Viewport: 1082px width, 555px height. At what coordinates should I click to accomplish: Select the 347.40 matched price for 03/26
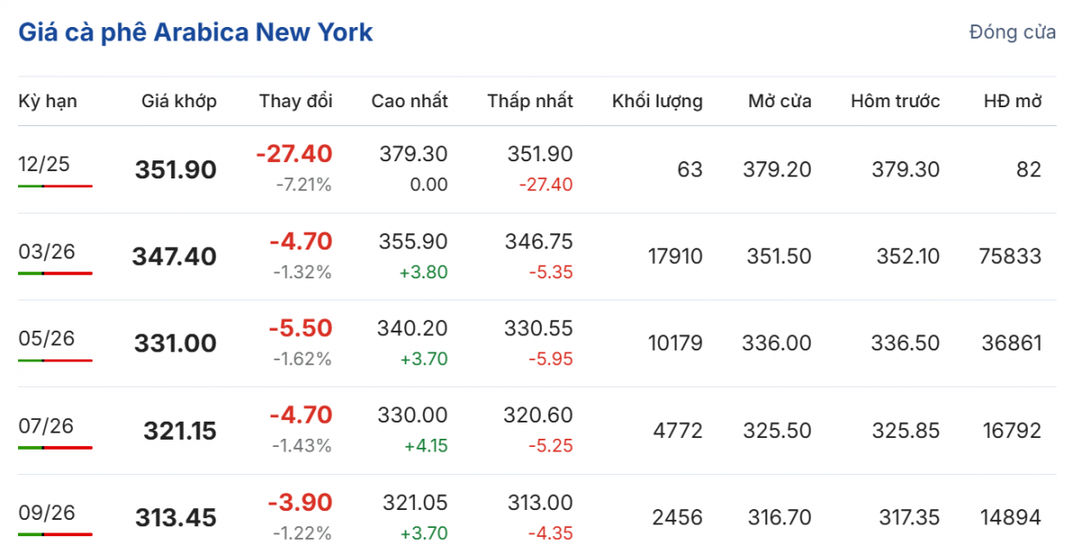pyautogui.click(x=174, y=257)
